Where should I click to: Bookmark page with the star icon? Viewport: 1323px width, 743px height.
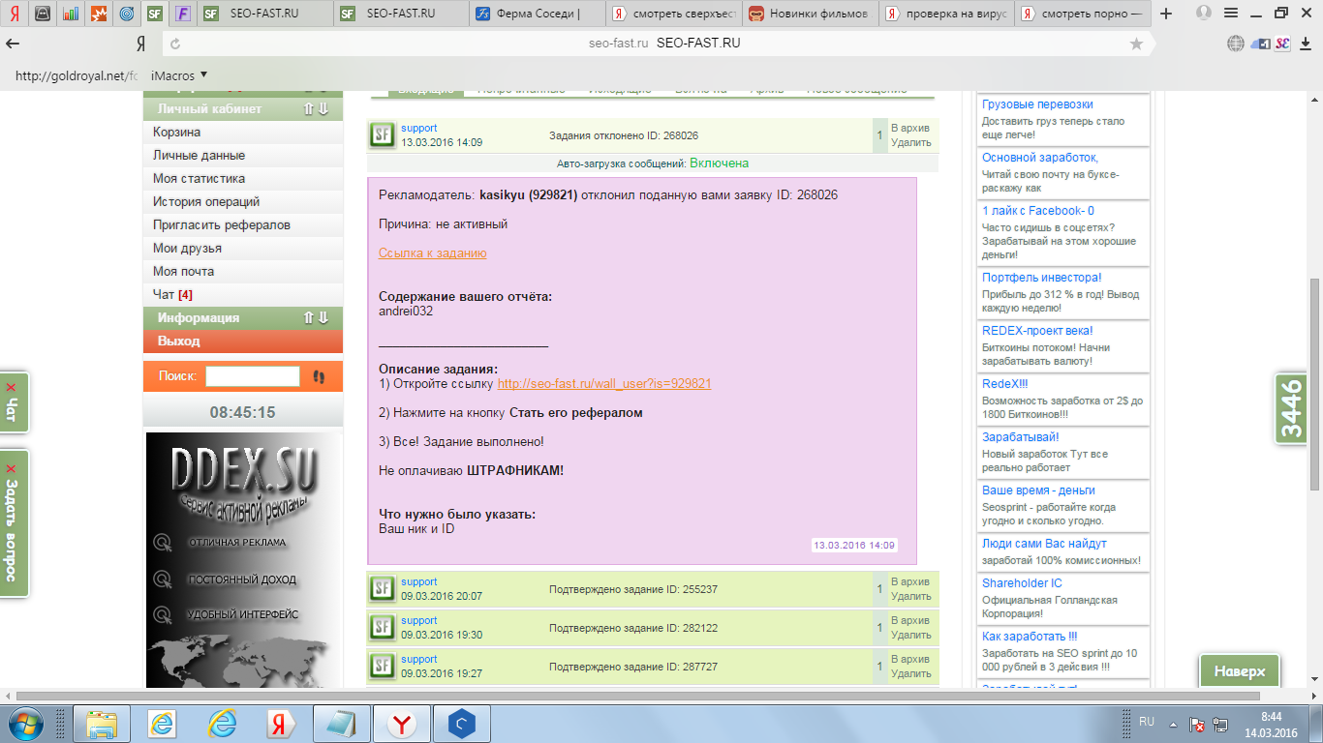(1136, 44)
